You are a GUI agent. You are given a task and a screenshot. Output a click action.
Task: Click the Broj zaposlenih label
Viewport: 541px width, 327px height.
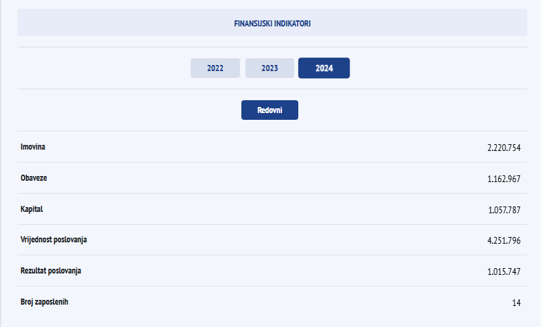click(x=45, y=301)
